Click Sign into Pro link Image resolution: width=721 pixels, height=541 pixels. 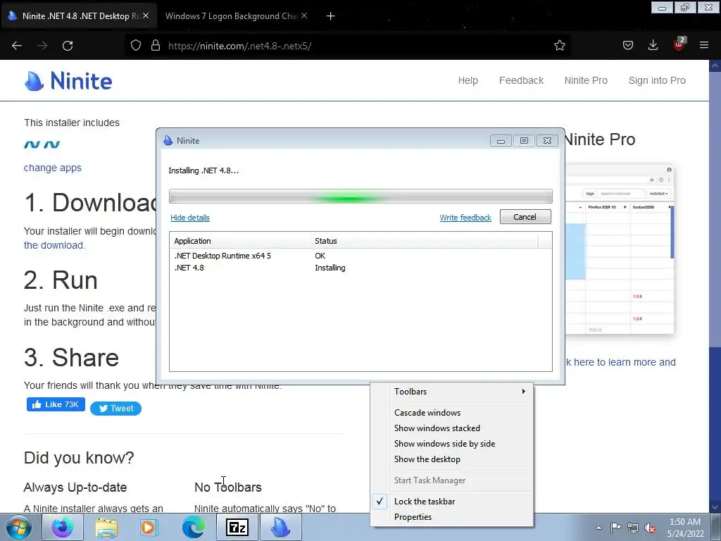tap(657, 80)
